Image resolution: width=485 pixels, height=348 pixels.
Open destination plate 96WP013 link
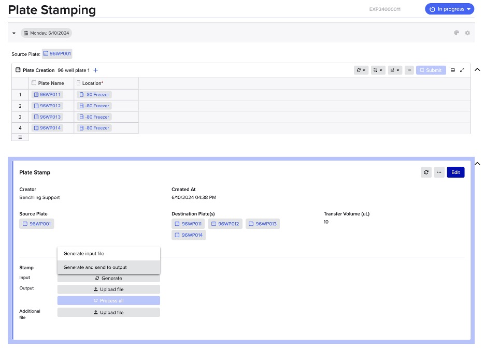262,224
